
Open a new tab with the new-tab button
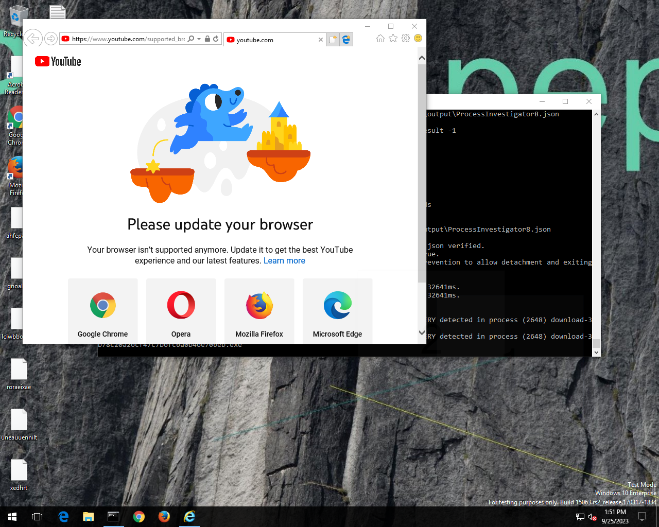point(333,40)
